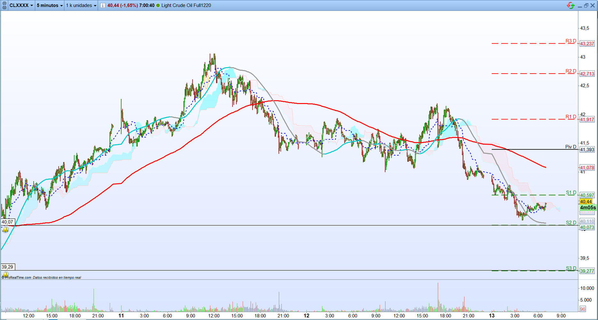Click the 41,078 moving average price tag
This screenshot has height=320, width=598.
coord(587,167)
